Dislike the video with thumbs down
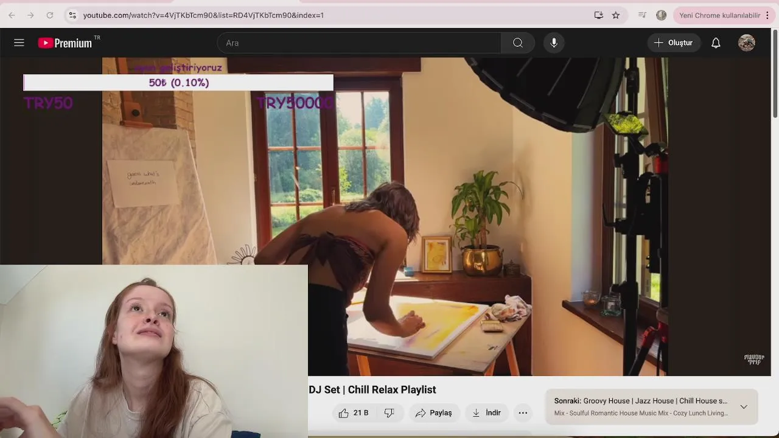 (x=389, y=413)
